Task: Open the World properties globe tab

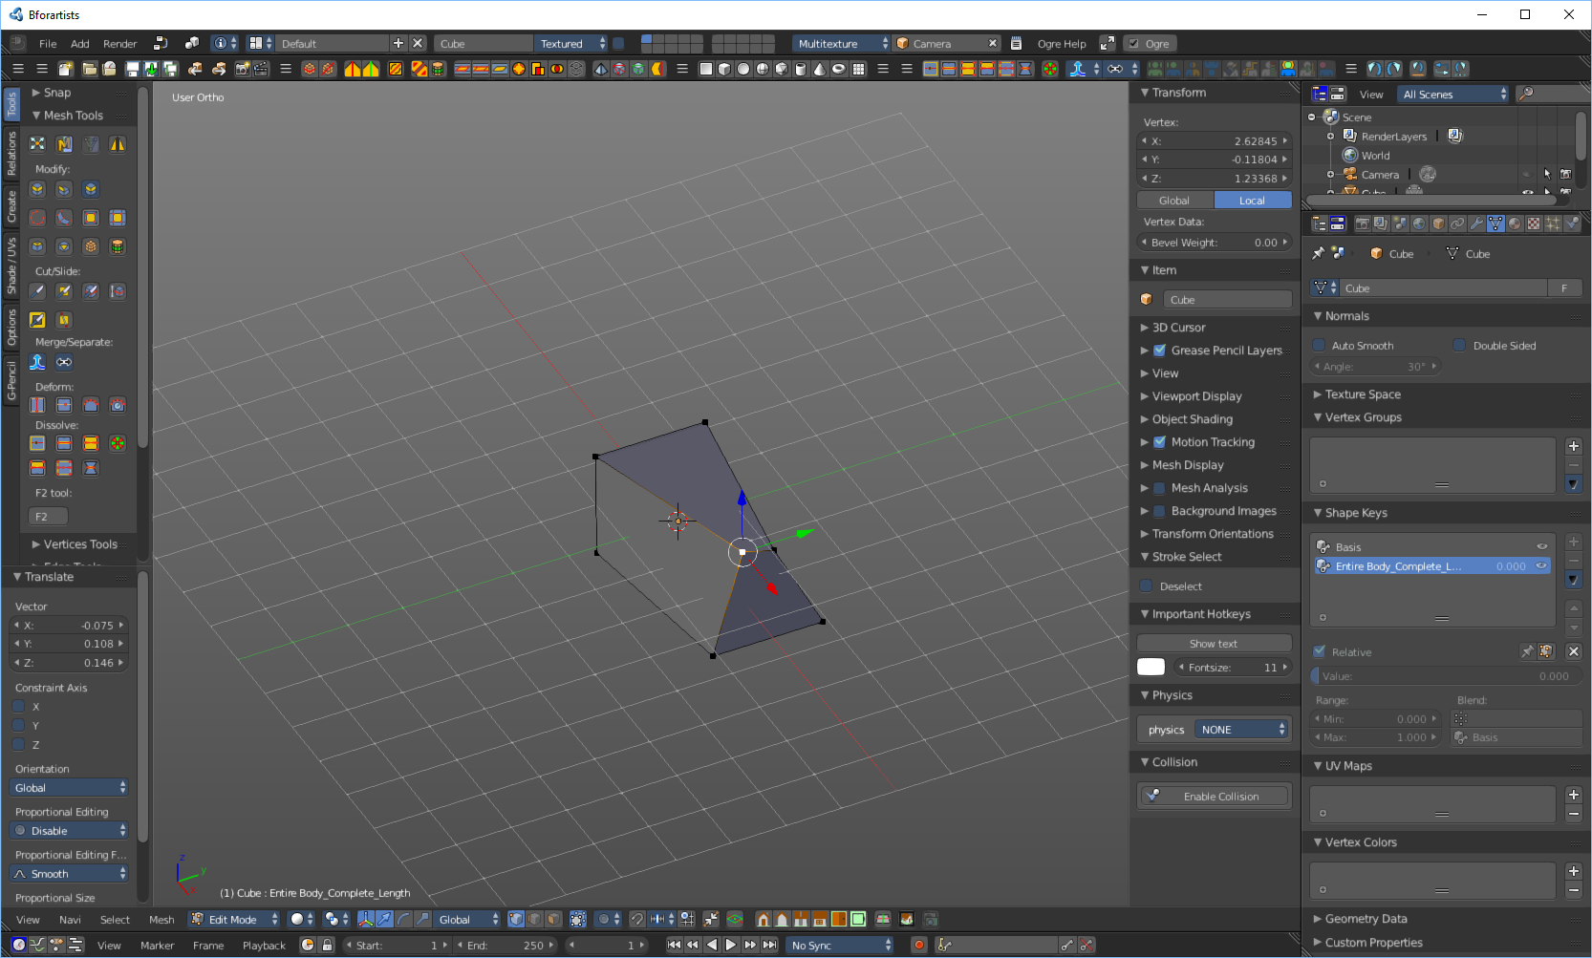Action: (x=1419, y=224)
